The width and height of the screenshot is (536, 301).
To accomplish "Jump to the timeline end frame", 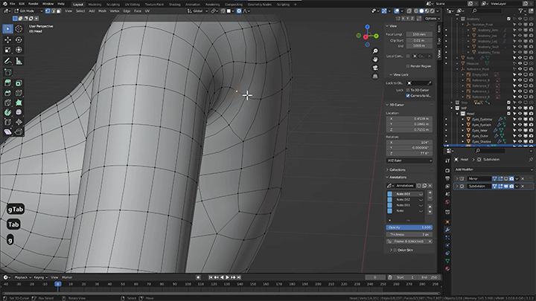I will click(x=239, y=277).
